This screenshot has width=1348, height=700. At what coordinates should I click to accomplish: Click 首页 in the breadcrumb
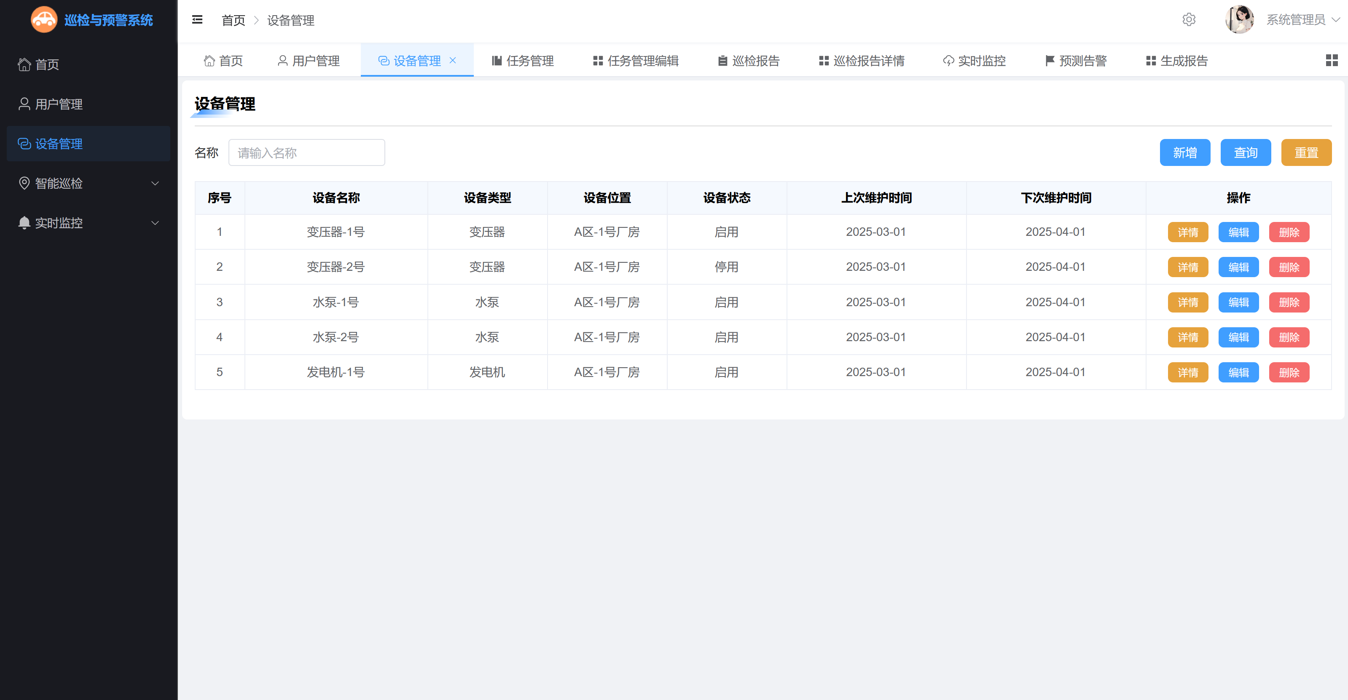point(234,20)
